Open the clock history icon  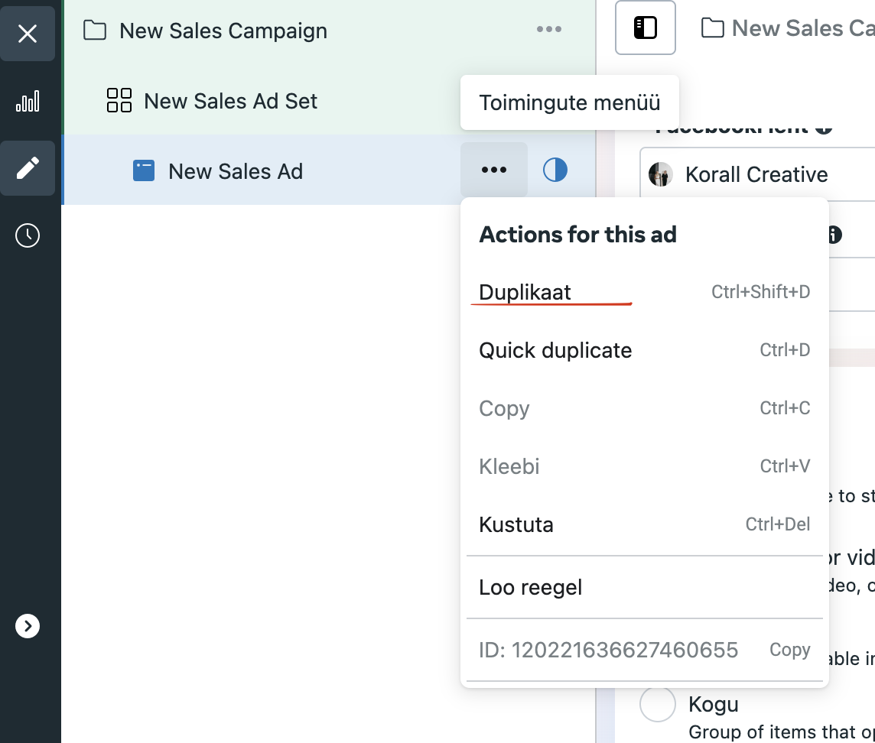pos(28,235)
